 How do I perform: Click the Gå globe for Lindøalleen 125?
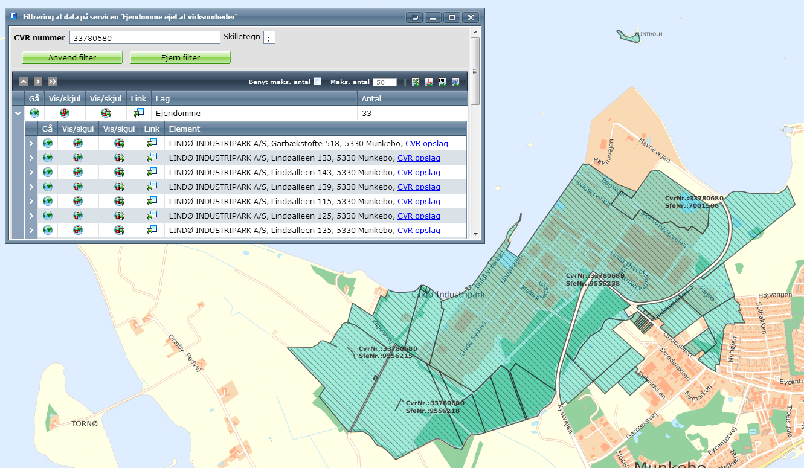click(x=48, y=216)
